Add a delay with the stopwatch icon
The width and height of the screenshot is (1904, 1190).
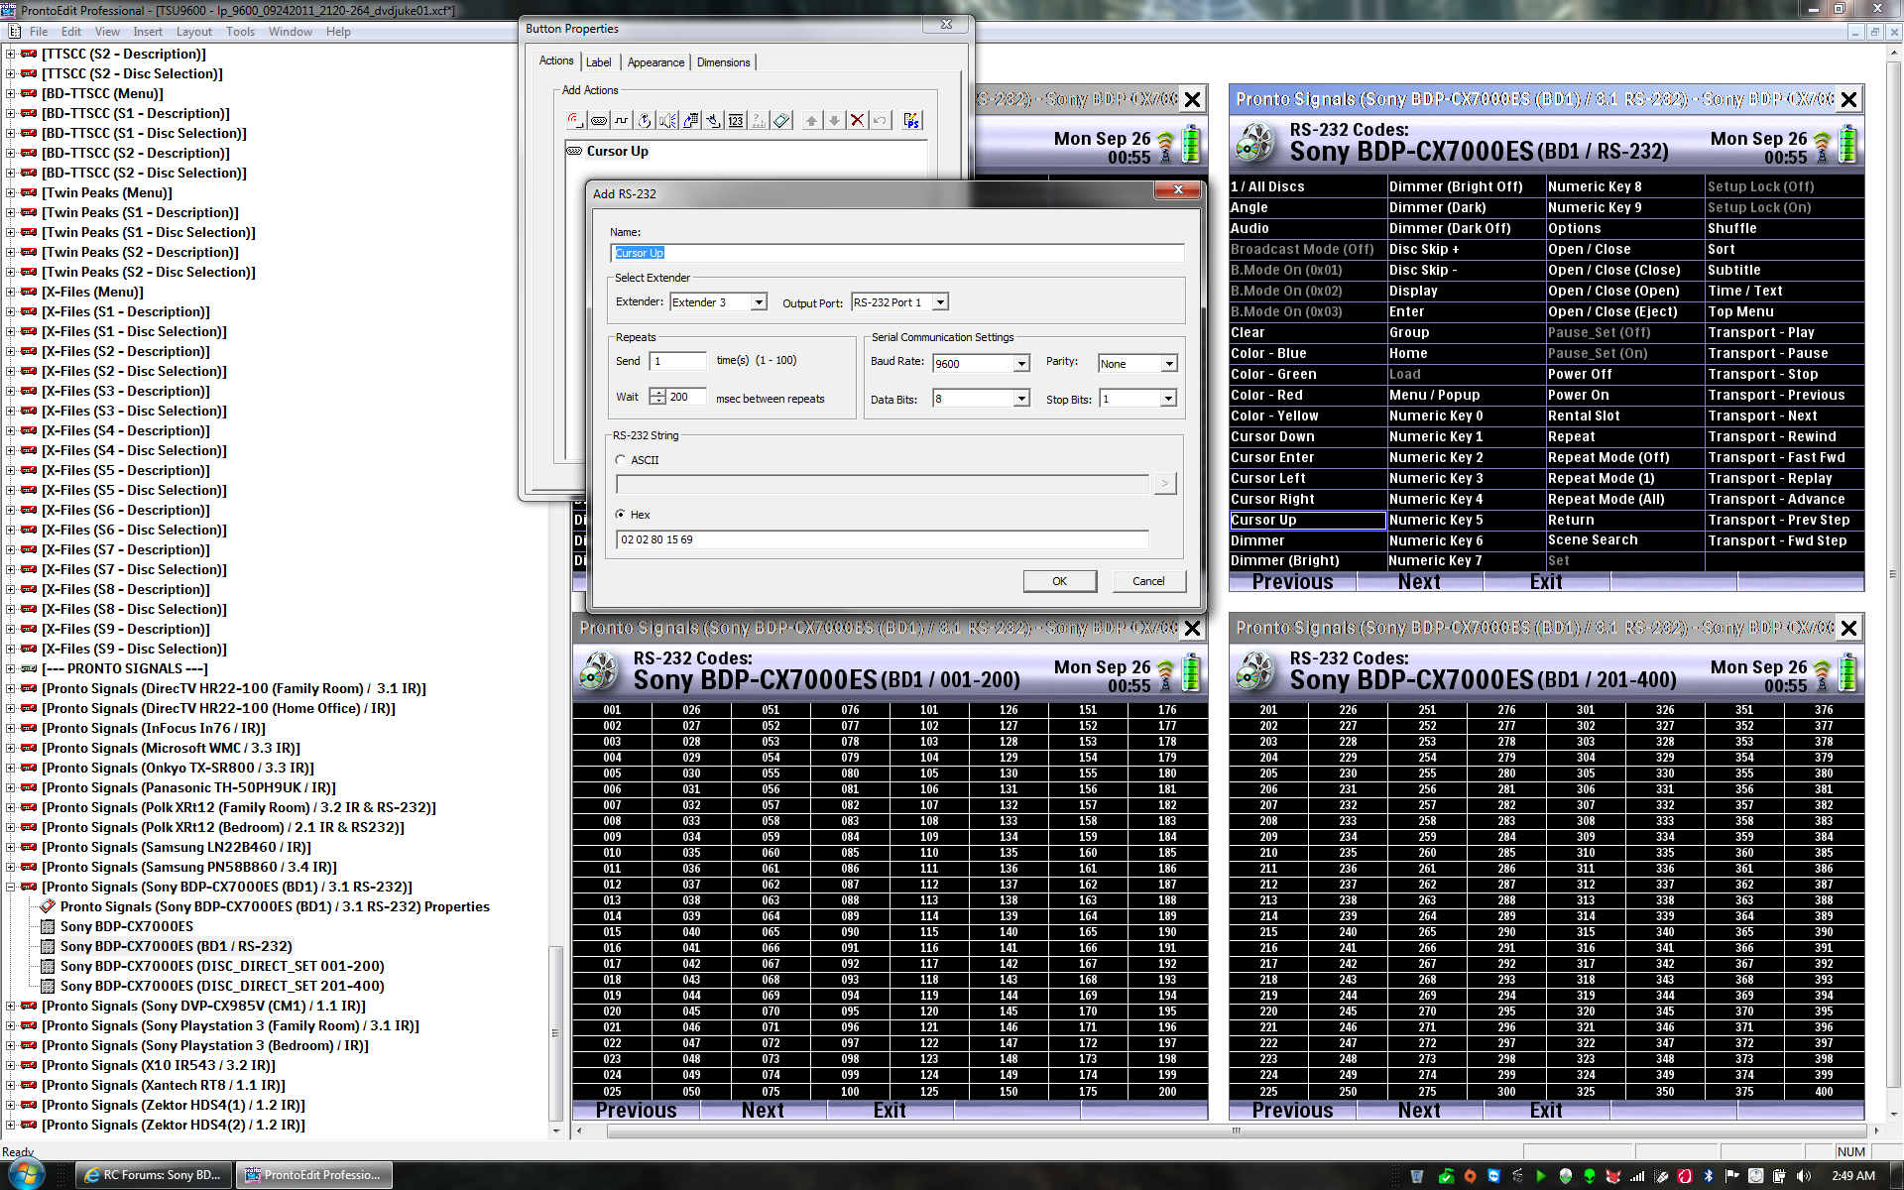click(x=644, y=120)
